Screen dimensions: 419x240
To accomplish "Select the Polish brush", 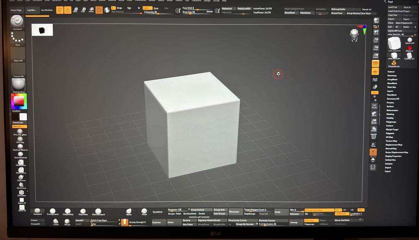I will [x=56, y=222].
